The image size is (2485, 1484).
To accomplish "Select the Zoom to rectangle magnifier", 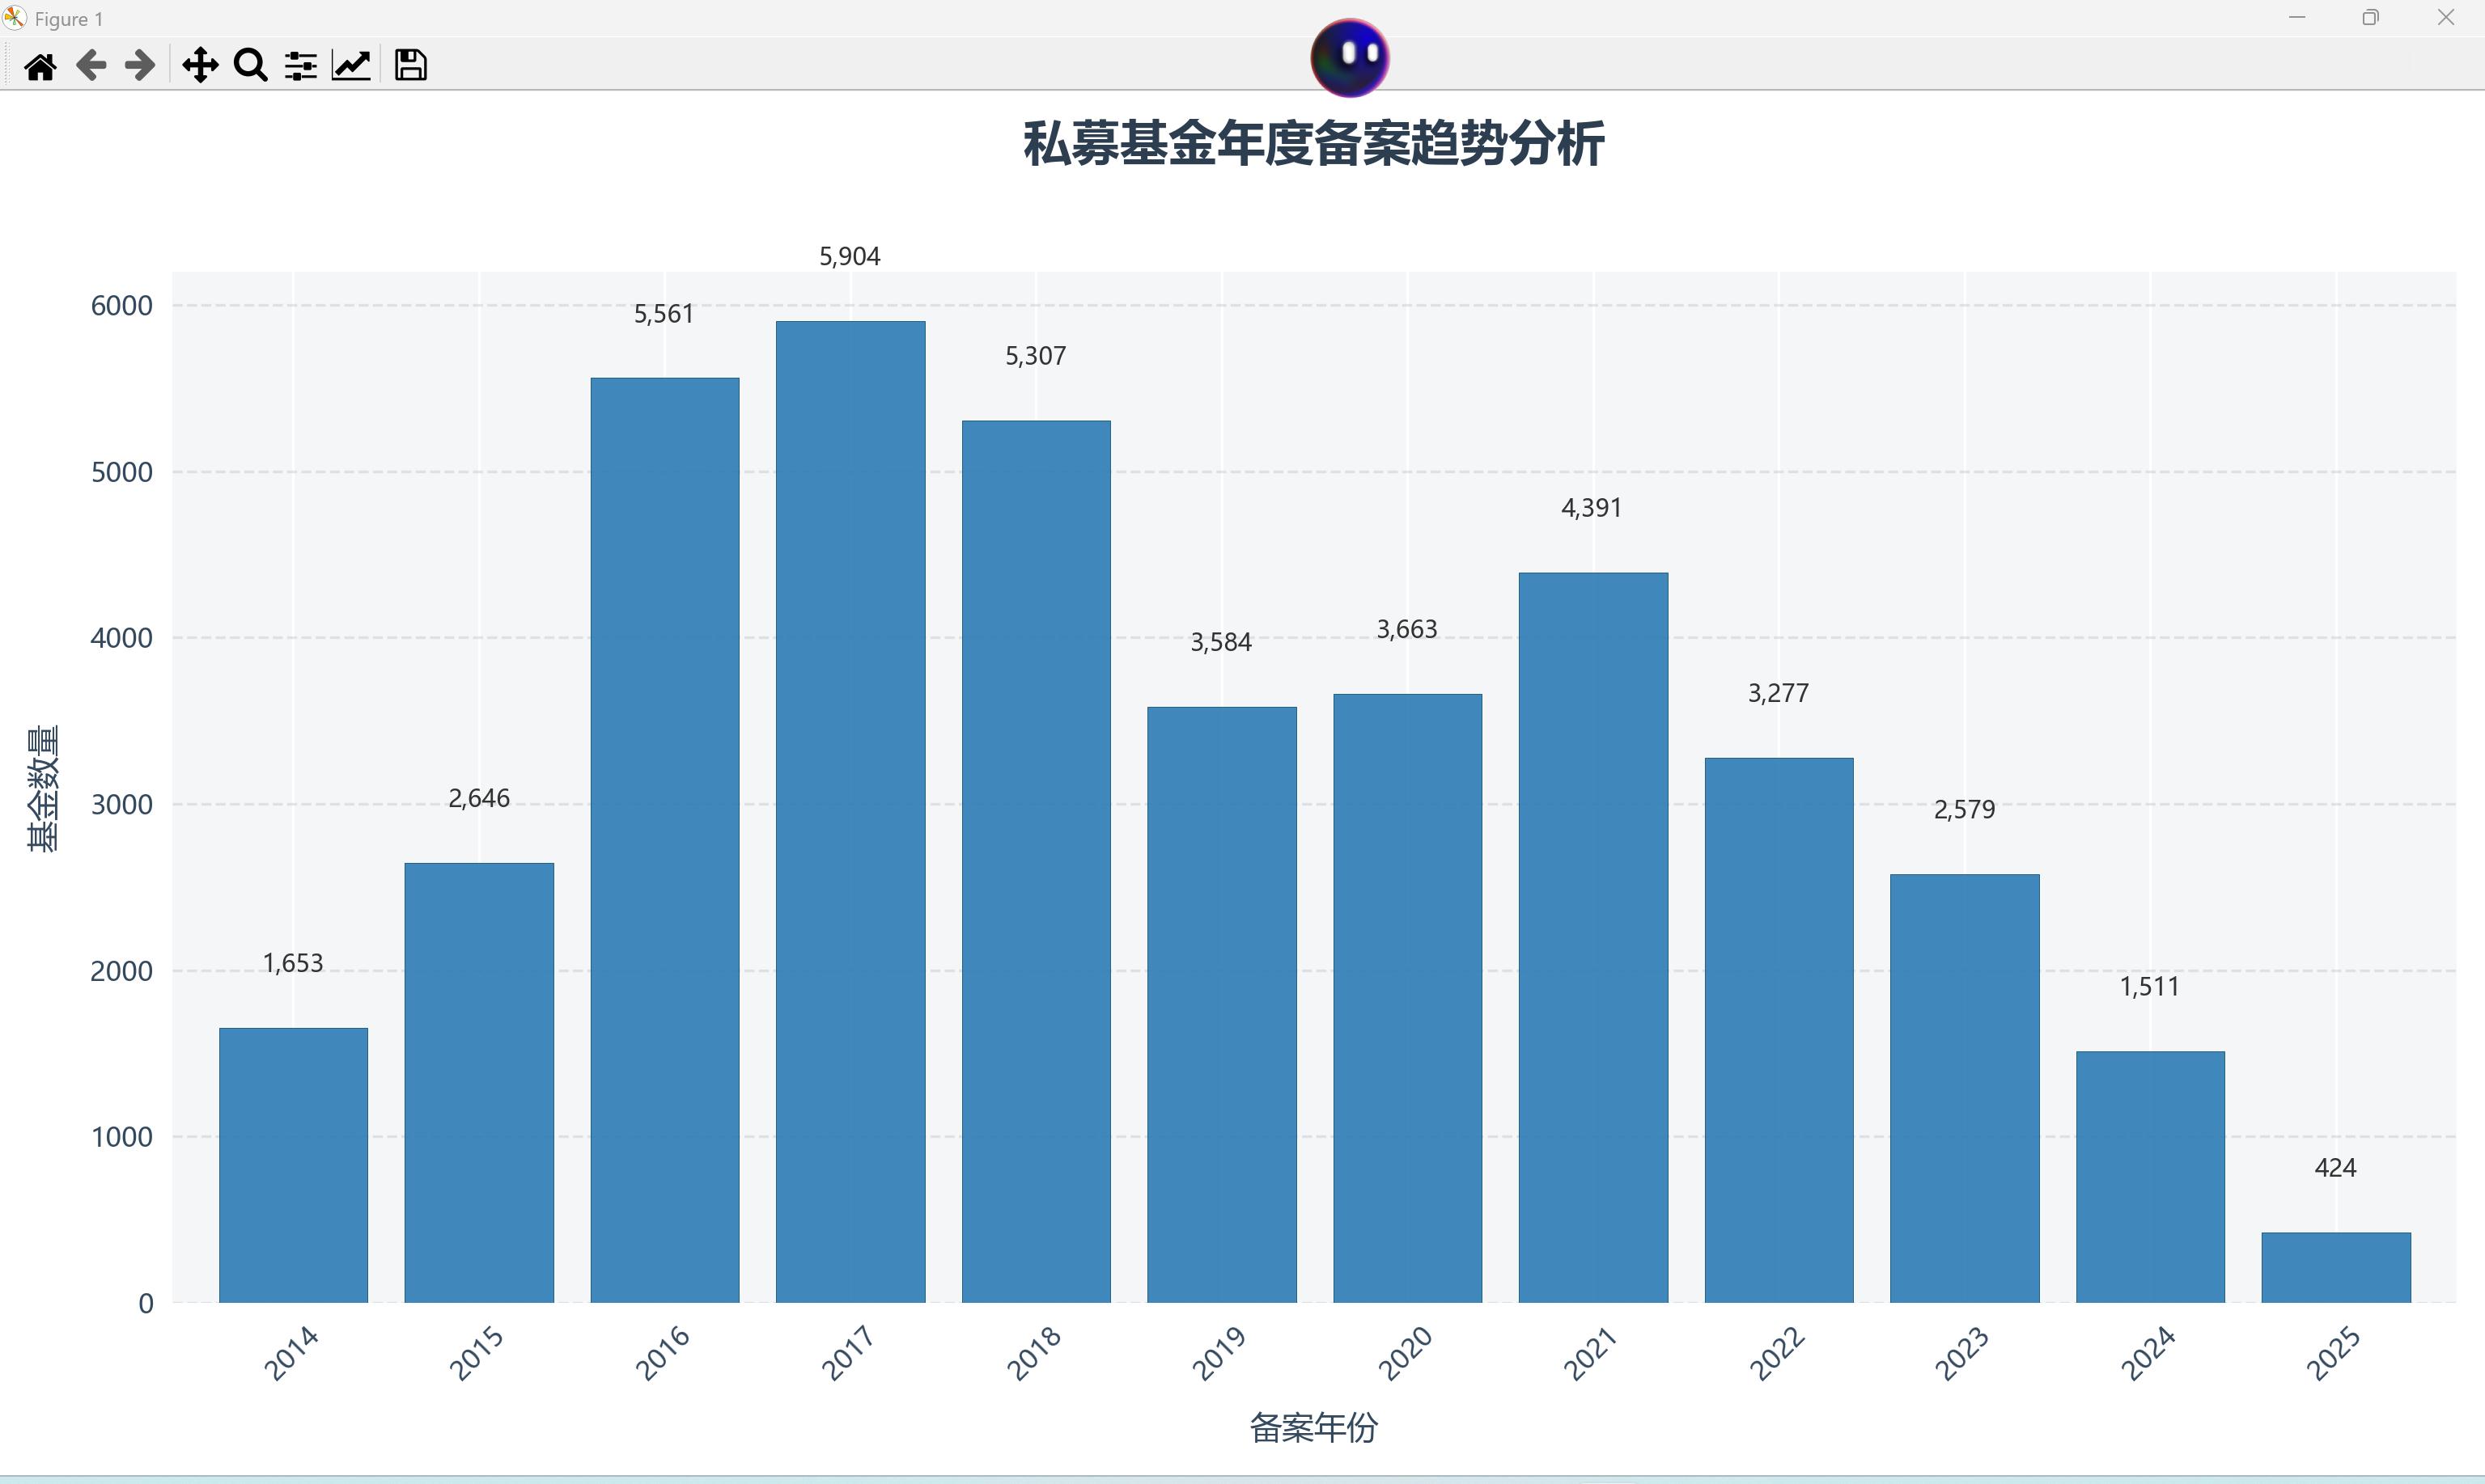I will 250,66.
